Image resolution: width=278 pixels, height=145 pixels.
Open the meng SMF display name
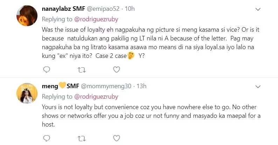pos(61,86)
